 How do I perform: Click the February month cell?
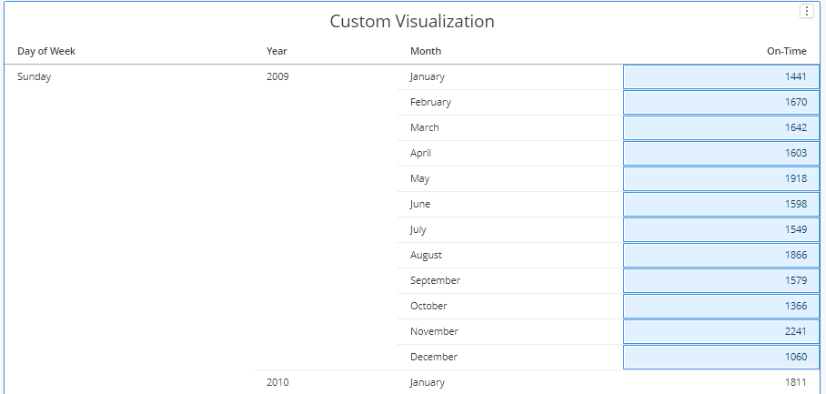pyautogui.click(x=430, y=102)
